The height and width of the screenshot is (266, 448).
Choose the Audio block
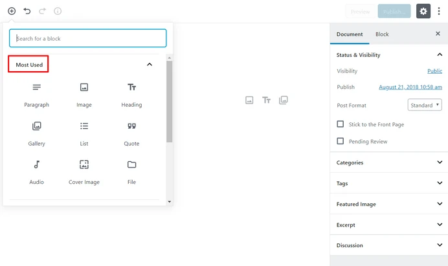36,173
